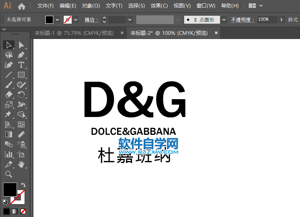Screen dimensions: 300x217
Task: Select the Curvature tool
Action: pyautogui.click(x=9, y=65)
